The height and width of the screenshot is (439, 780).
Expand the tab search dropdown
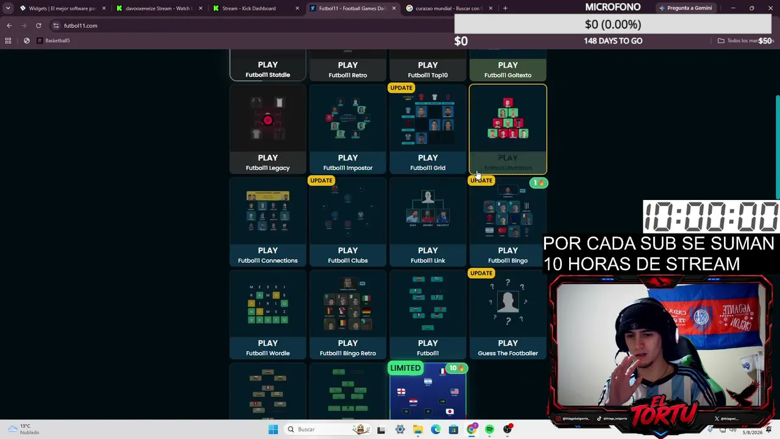coord(8,9)
